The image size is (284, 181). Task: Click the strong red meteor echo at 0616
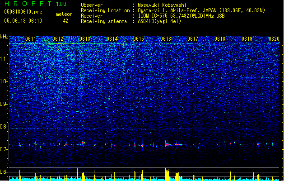tap(167, 144)
